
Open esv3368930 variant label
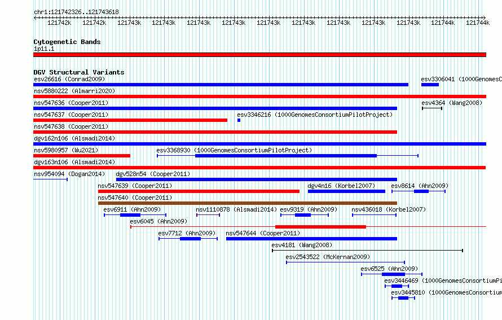tap(234, 150)
